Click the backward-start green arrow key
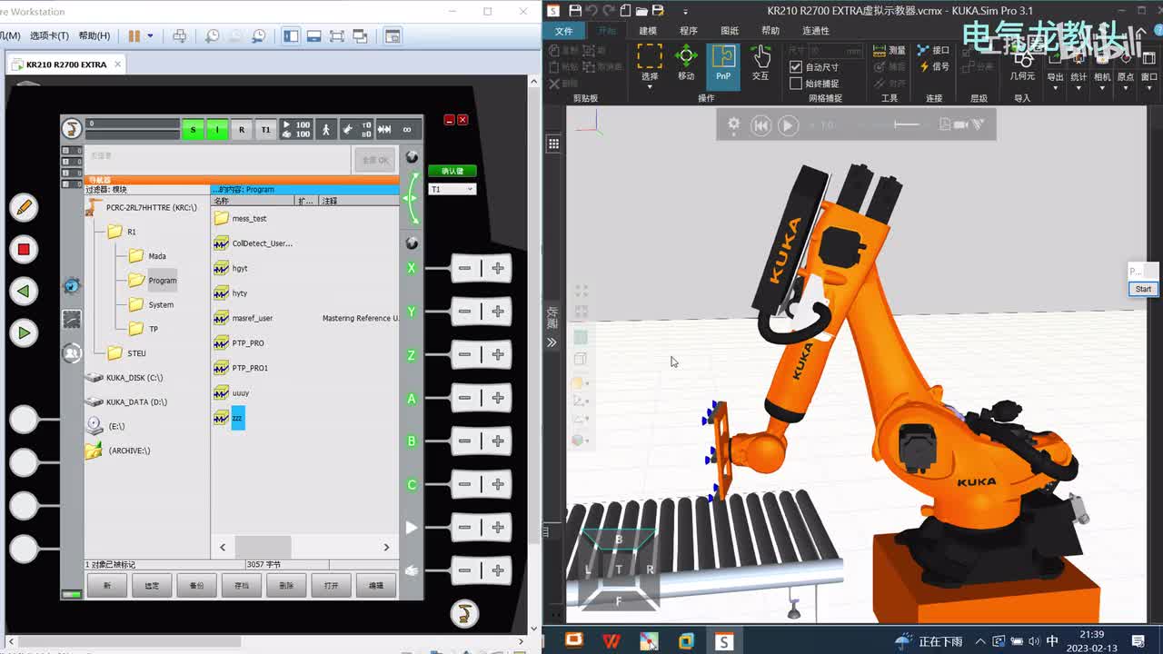Screen dimensions: 1163x654 click(x=24, y=292)
